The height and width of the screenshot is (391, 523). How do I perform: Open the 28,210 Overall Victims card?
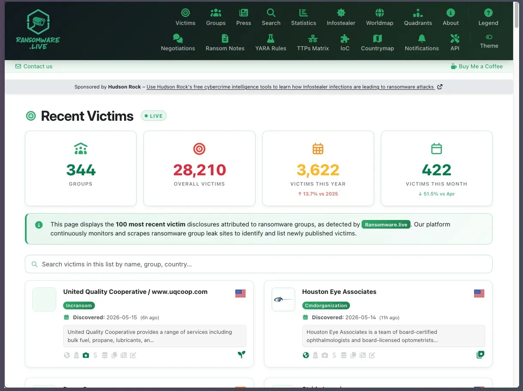pos(199,168)
